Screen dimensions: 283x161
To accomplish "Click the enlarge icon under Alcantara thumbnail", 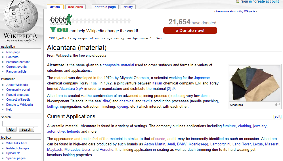I will pos(277,105).
